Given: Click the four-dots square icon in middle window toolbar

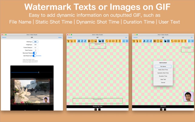Looking at the screenshot, I should click(x=89, y=41).
